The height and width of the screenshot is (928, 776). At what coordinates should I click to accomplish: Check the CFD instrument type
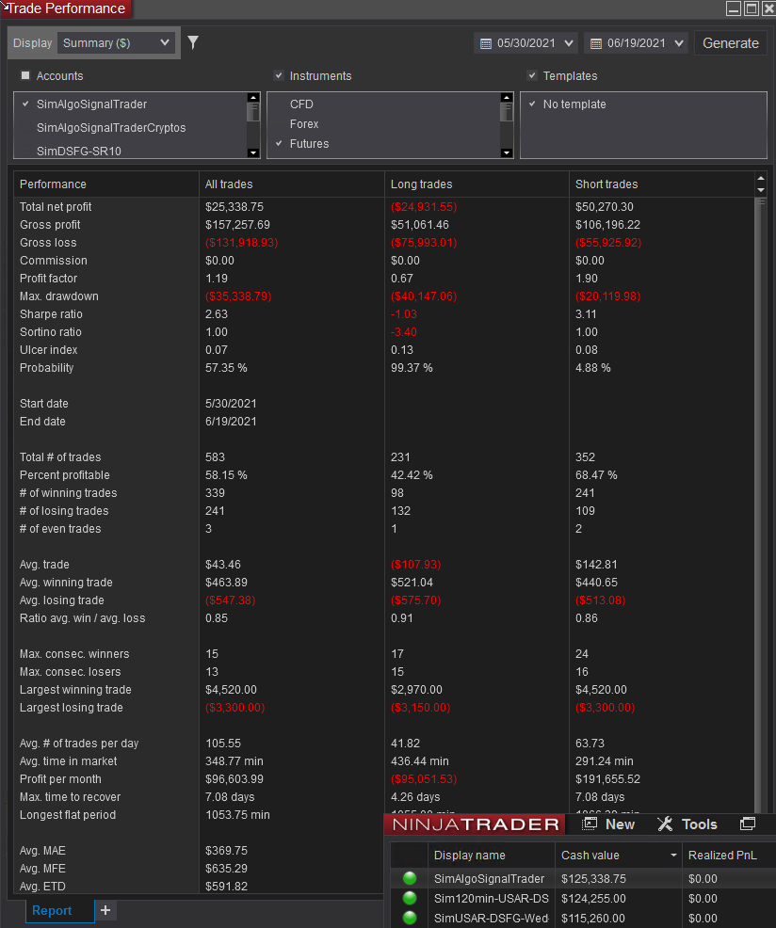click(x=279, y=104)
